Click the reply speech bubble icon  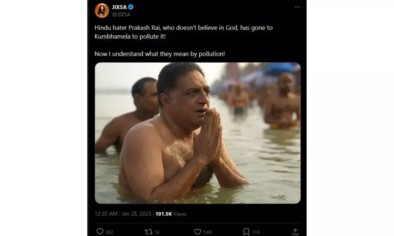point(100,232)
